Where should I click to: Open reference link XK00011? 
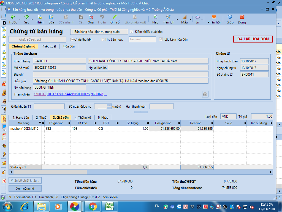click(x=40, y=94)
